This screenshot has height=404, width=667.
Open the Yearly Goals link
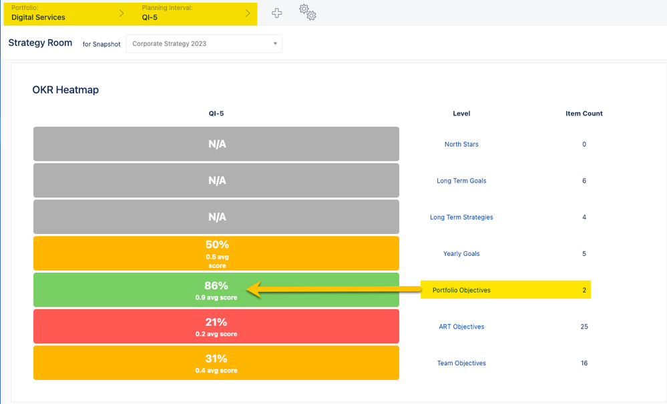(461, 254)
